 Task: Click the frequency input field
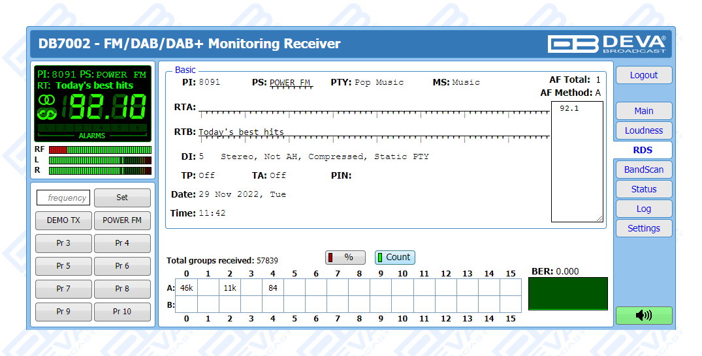[63, 198]
